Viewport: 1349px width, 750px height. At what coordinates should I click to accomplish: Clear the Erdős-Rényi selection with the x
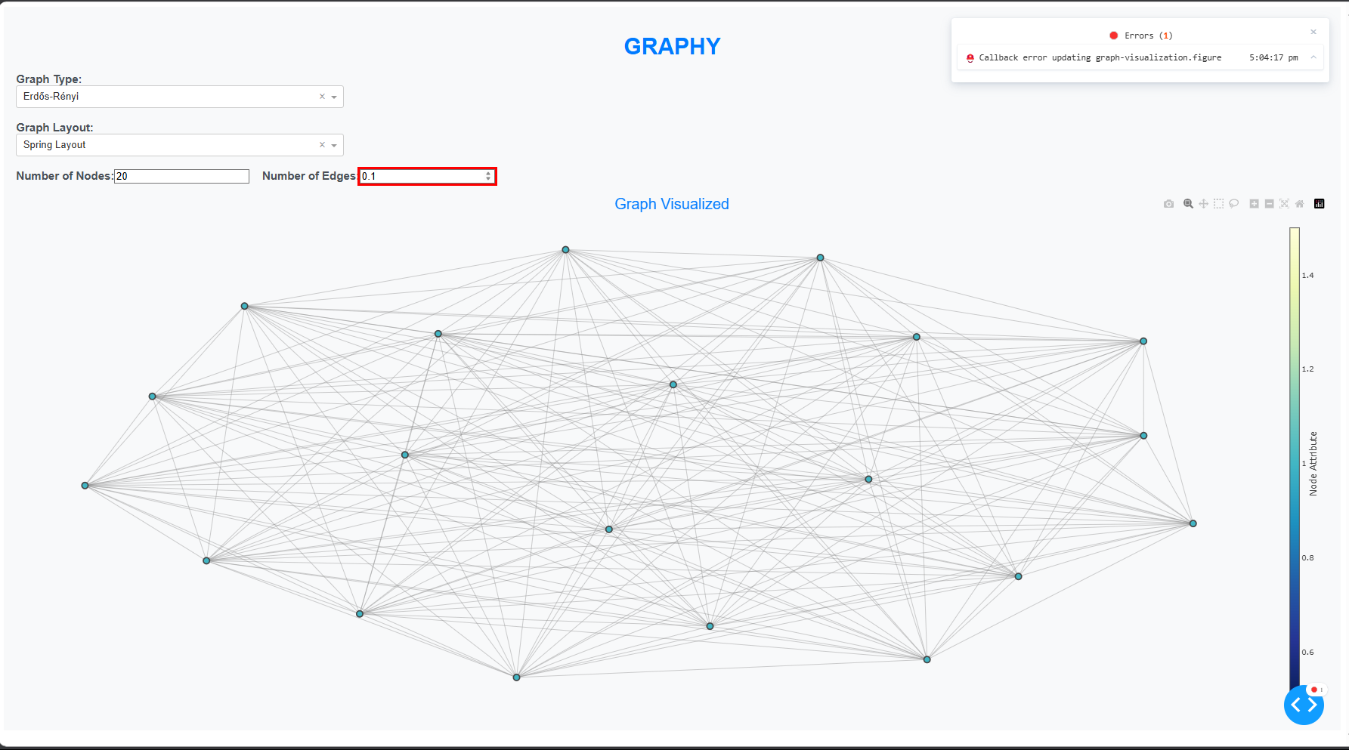coord(322,97)
